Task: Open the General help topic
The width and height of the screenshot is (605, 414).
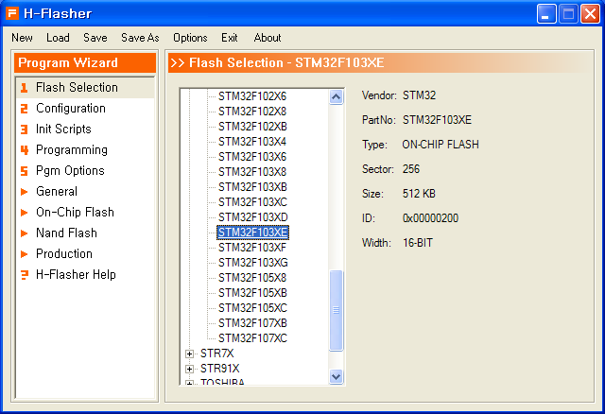Action: coord(86,192)
